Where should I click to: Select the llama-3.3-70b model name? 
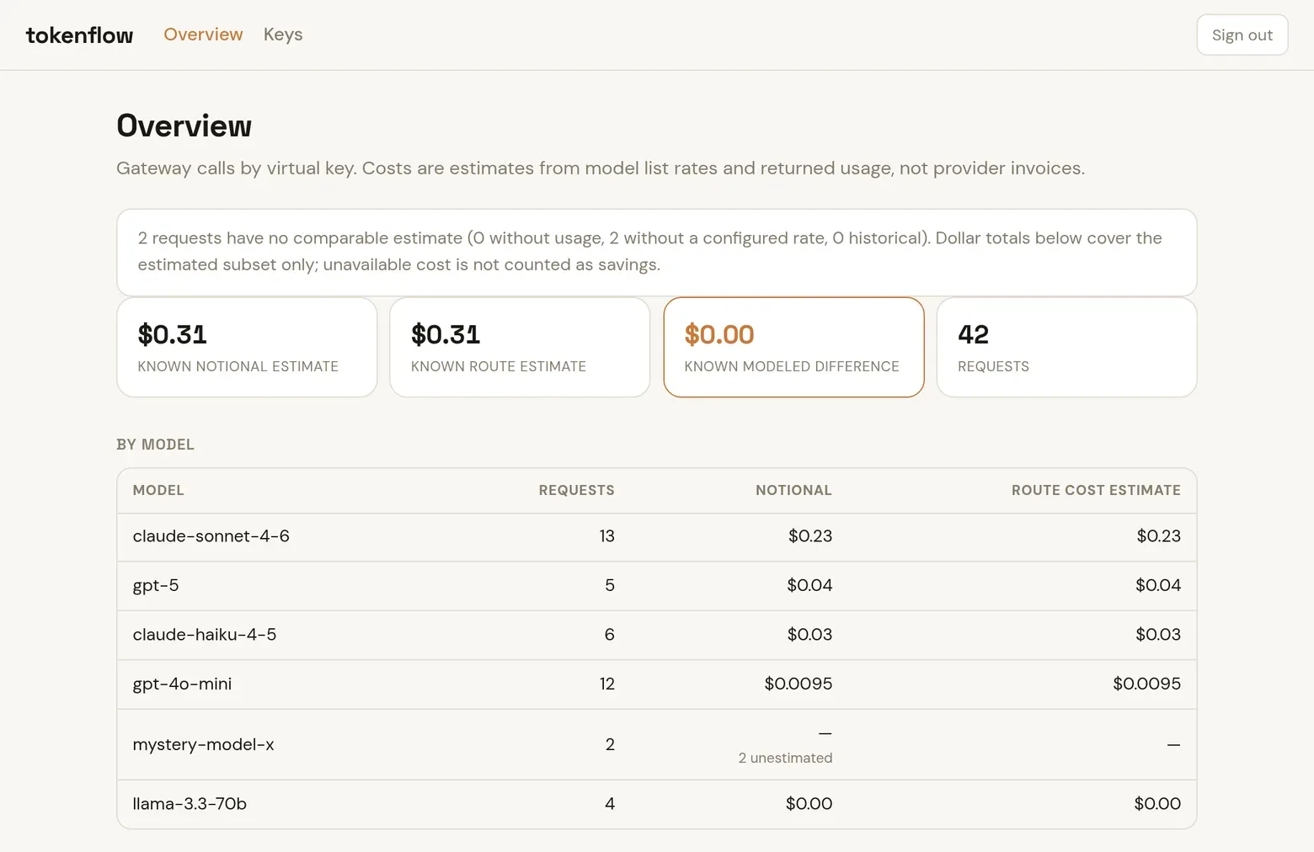[x=190, y=804]
